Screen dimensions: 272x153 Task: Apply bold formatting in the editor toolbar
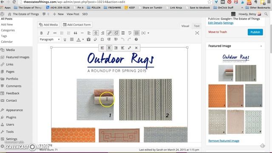tap(41, 33)
